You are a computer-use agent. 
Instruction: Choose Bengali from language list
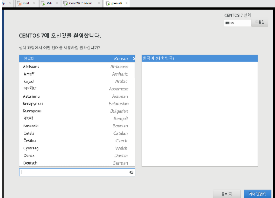pos(77,118)
